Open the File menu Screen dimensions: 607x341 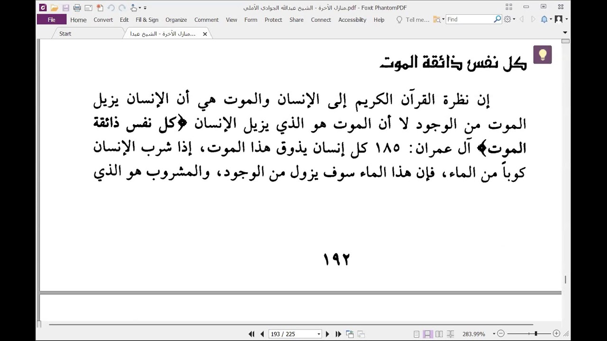(52, 19)
